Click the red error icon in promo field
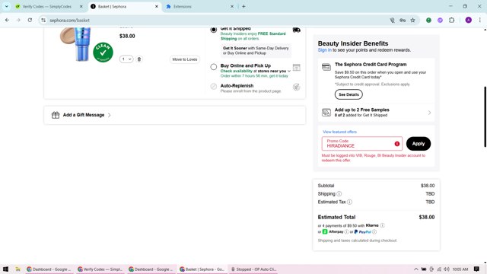Screen dimensions: 487x274 [x=397, y=144]
